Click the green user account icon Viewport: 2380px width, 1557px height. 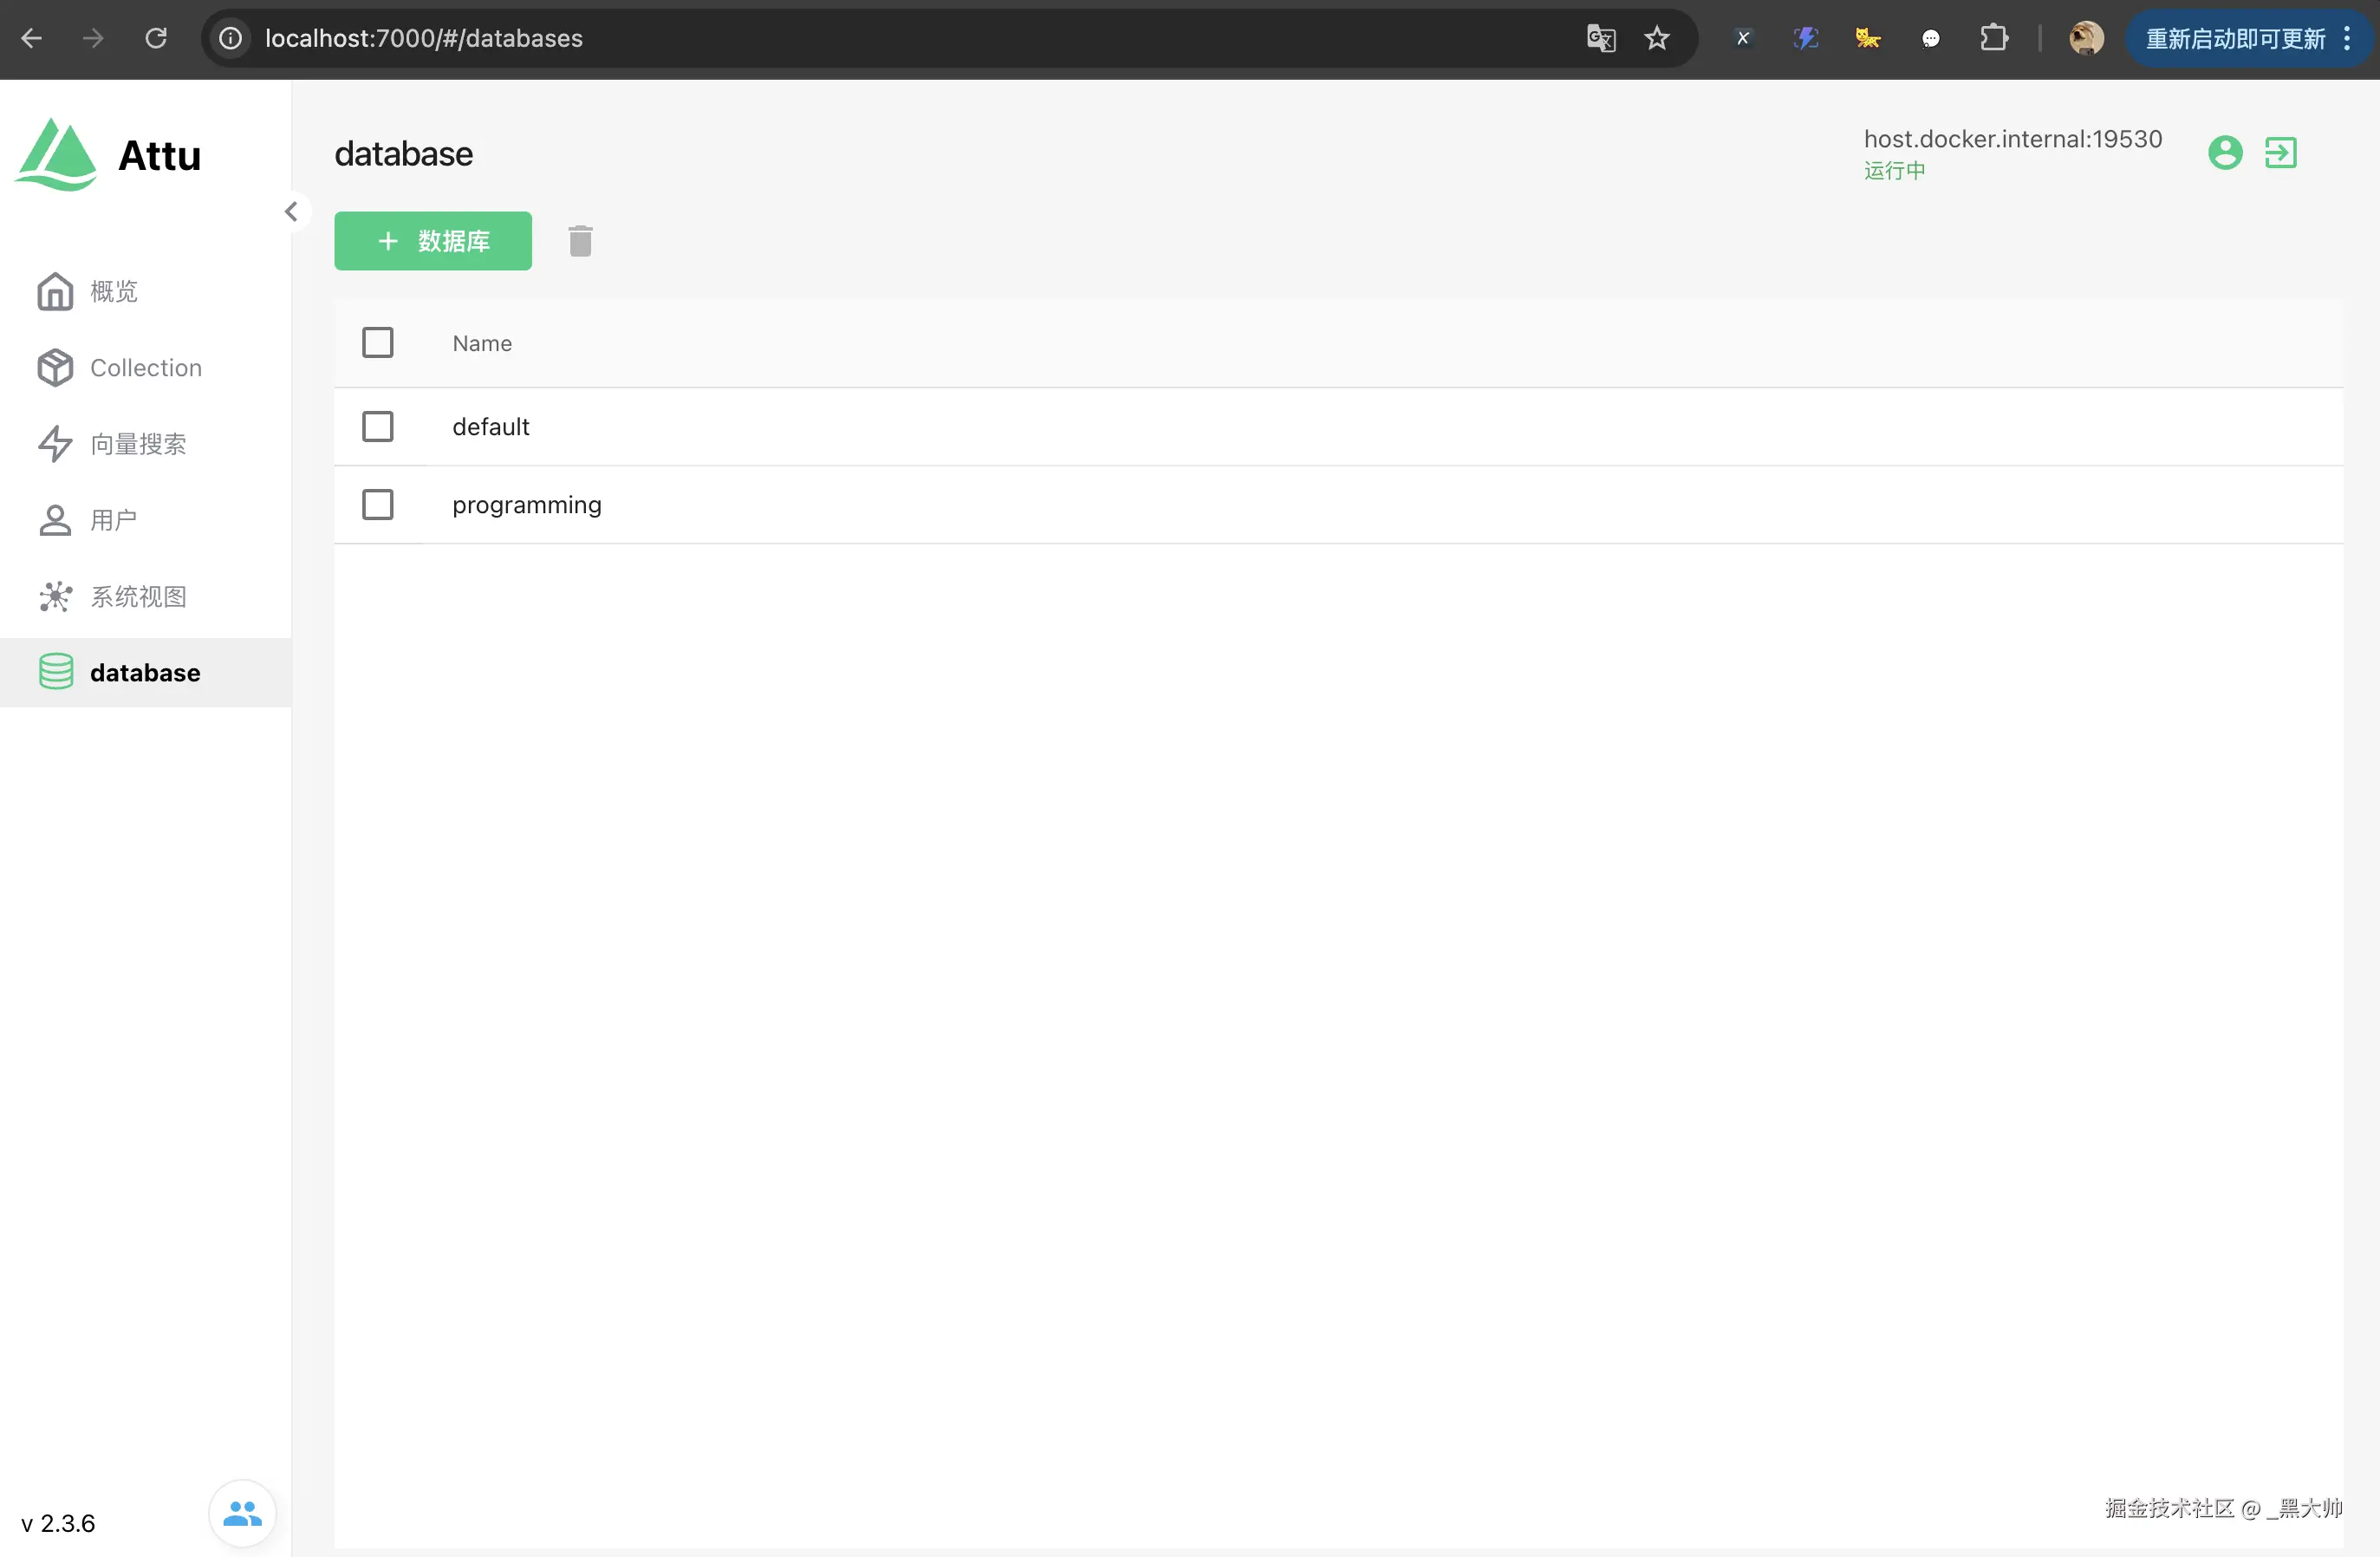2224,153
